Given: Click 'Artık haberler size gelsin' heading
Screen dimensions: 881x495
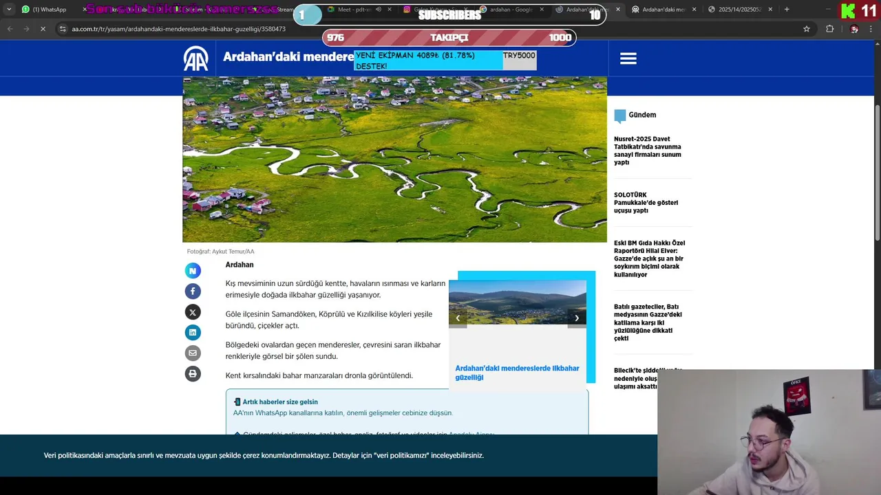Looking at the screenshot, I should tap(280, 402).
